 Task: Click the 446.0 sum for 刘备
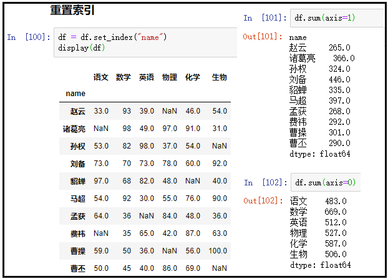[339, 79]
